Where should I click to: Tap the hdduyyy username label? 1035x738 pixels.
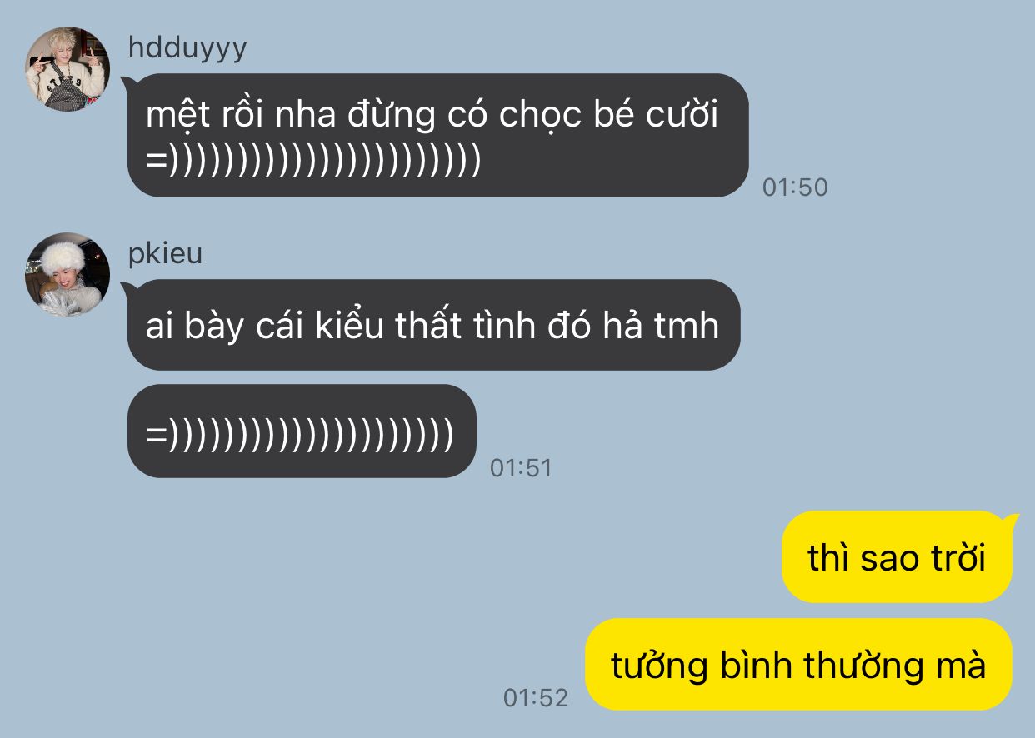click(x=187, y=47)
